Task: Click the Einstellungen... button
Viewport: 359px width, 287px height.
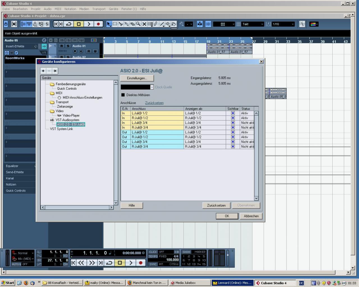Action: [137, 78]
